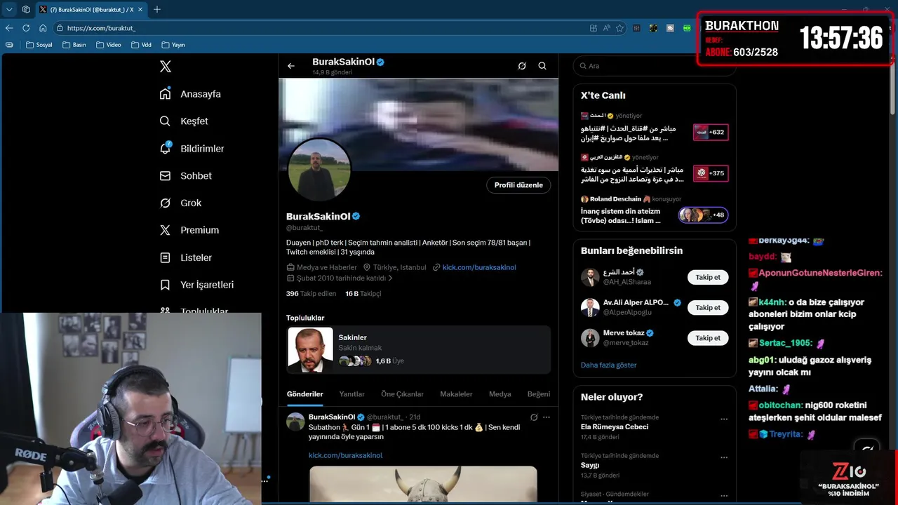Open Bildirimler notifications

tap(192, 149)
